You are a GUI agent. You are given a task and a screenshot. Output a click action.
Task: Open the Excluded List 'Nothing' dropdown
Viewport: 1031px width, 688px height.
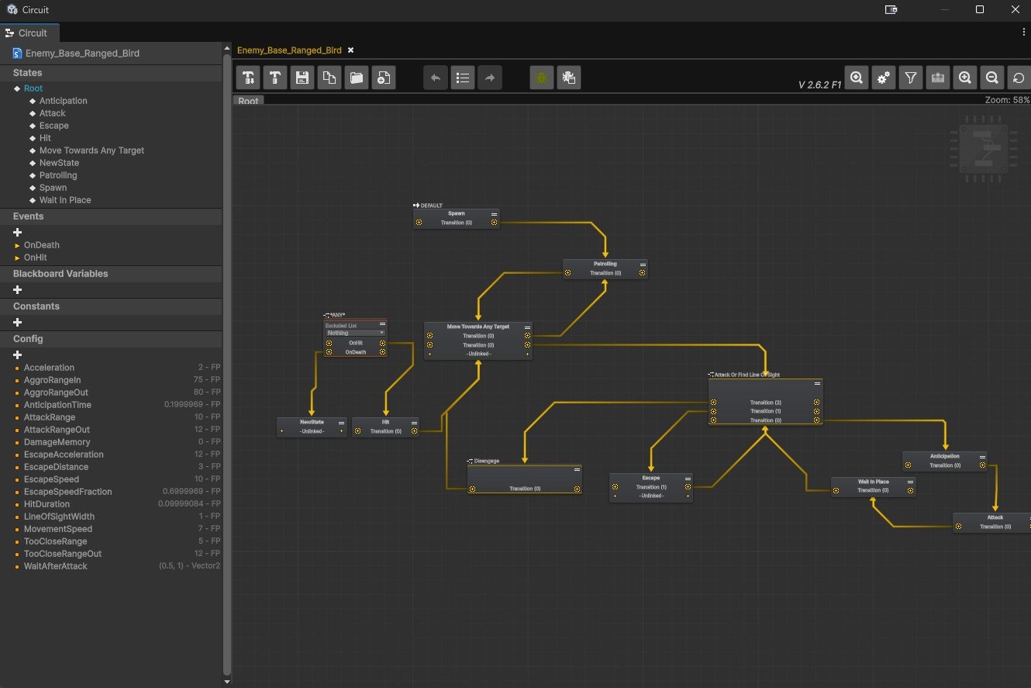pos(355,333)
